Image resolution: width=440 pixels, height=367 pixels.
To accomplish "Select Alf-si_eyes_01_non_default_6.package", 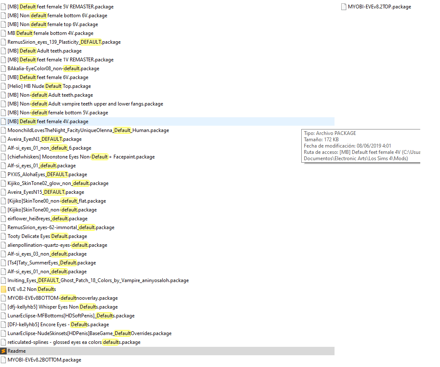I will 50,148.
